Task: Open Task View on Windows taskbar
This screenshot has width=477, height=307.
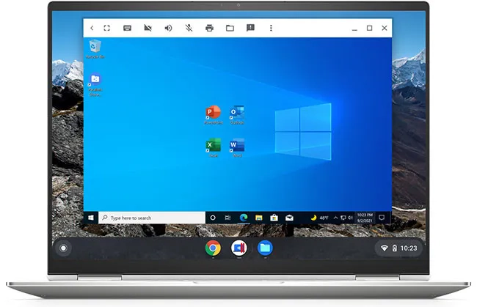Action: point(227,218)
